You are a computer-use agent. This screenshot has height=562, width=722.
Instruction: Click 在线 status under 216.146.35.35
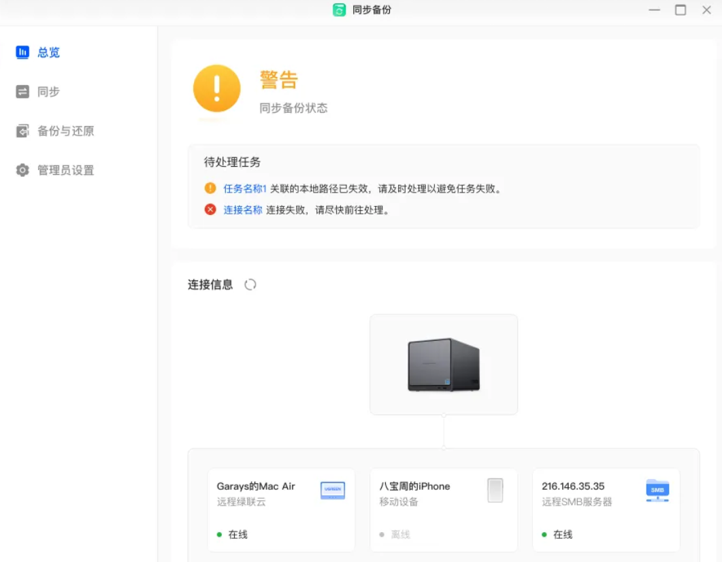563,534
